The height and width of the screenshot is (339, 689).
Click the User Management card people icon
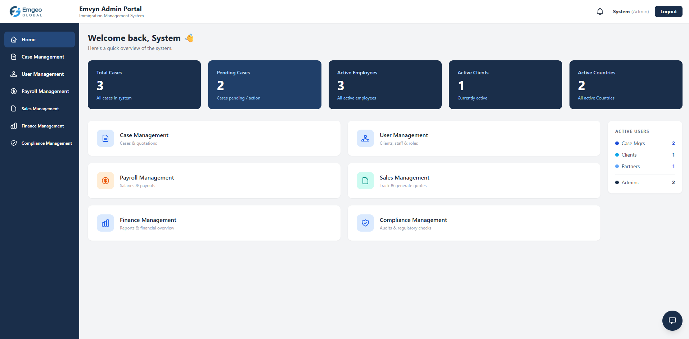pos(365,138)
